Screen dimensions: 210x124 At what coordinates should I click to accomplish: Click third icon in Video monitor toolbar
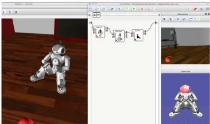(x=178, y=19)
